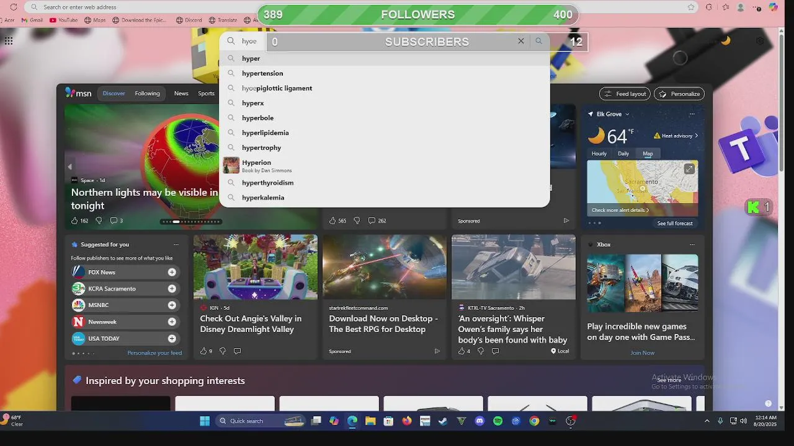
Task: Switch to the Following tab
Action: pyautogui.click(x=147, y=94)
